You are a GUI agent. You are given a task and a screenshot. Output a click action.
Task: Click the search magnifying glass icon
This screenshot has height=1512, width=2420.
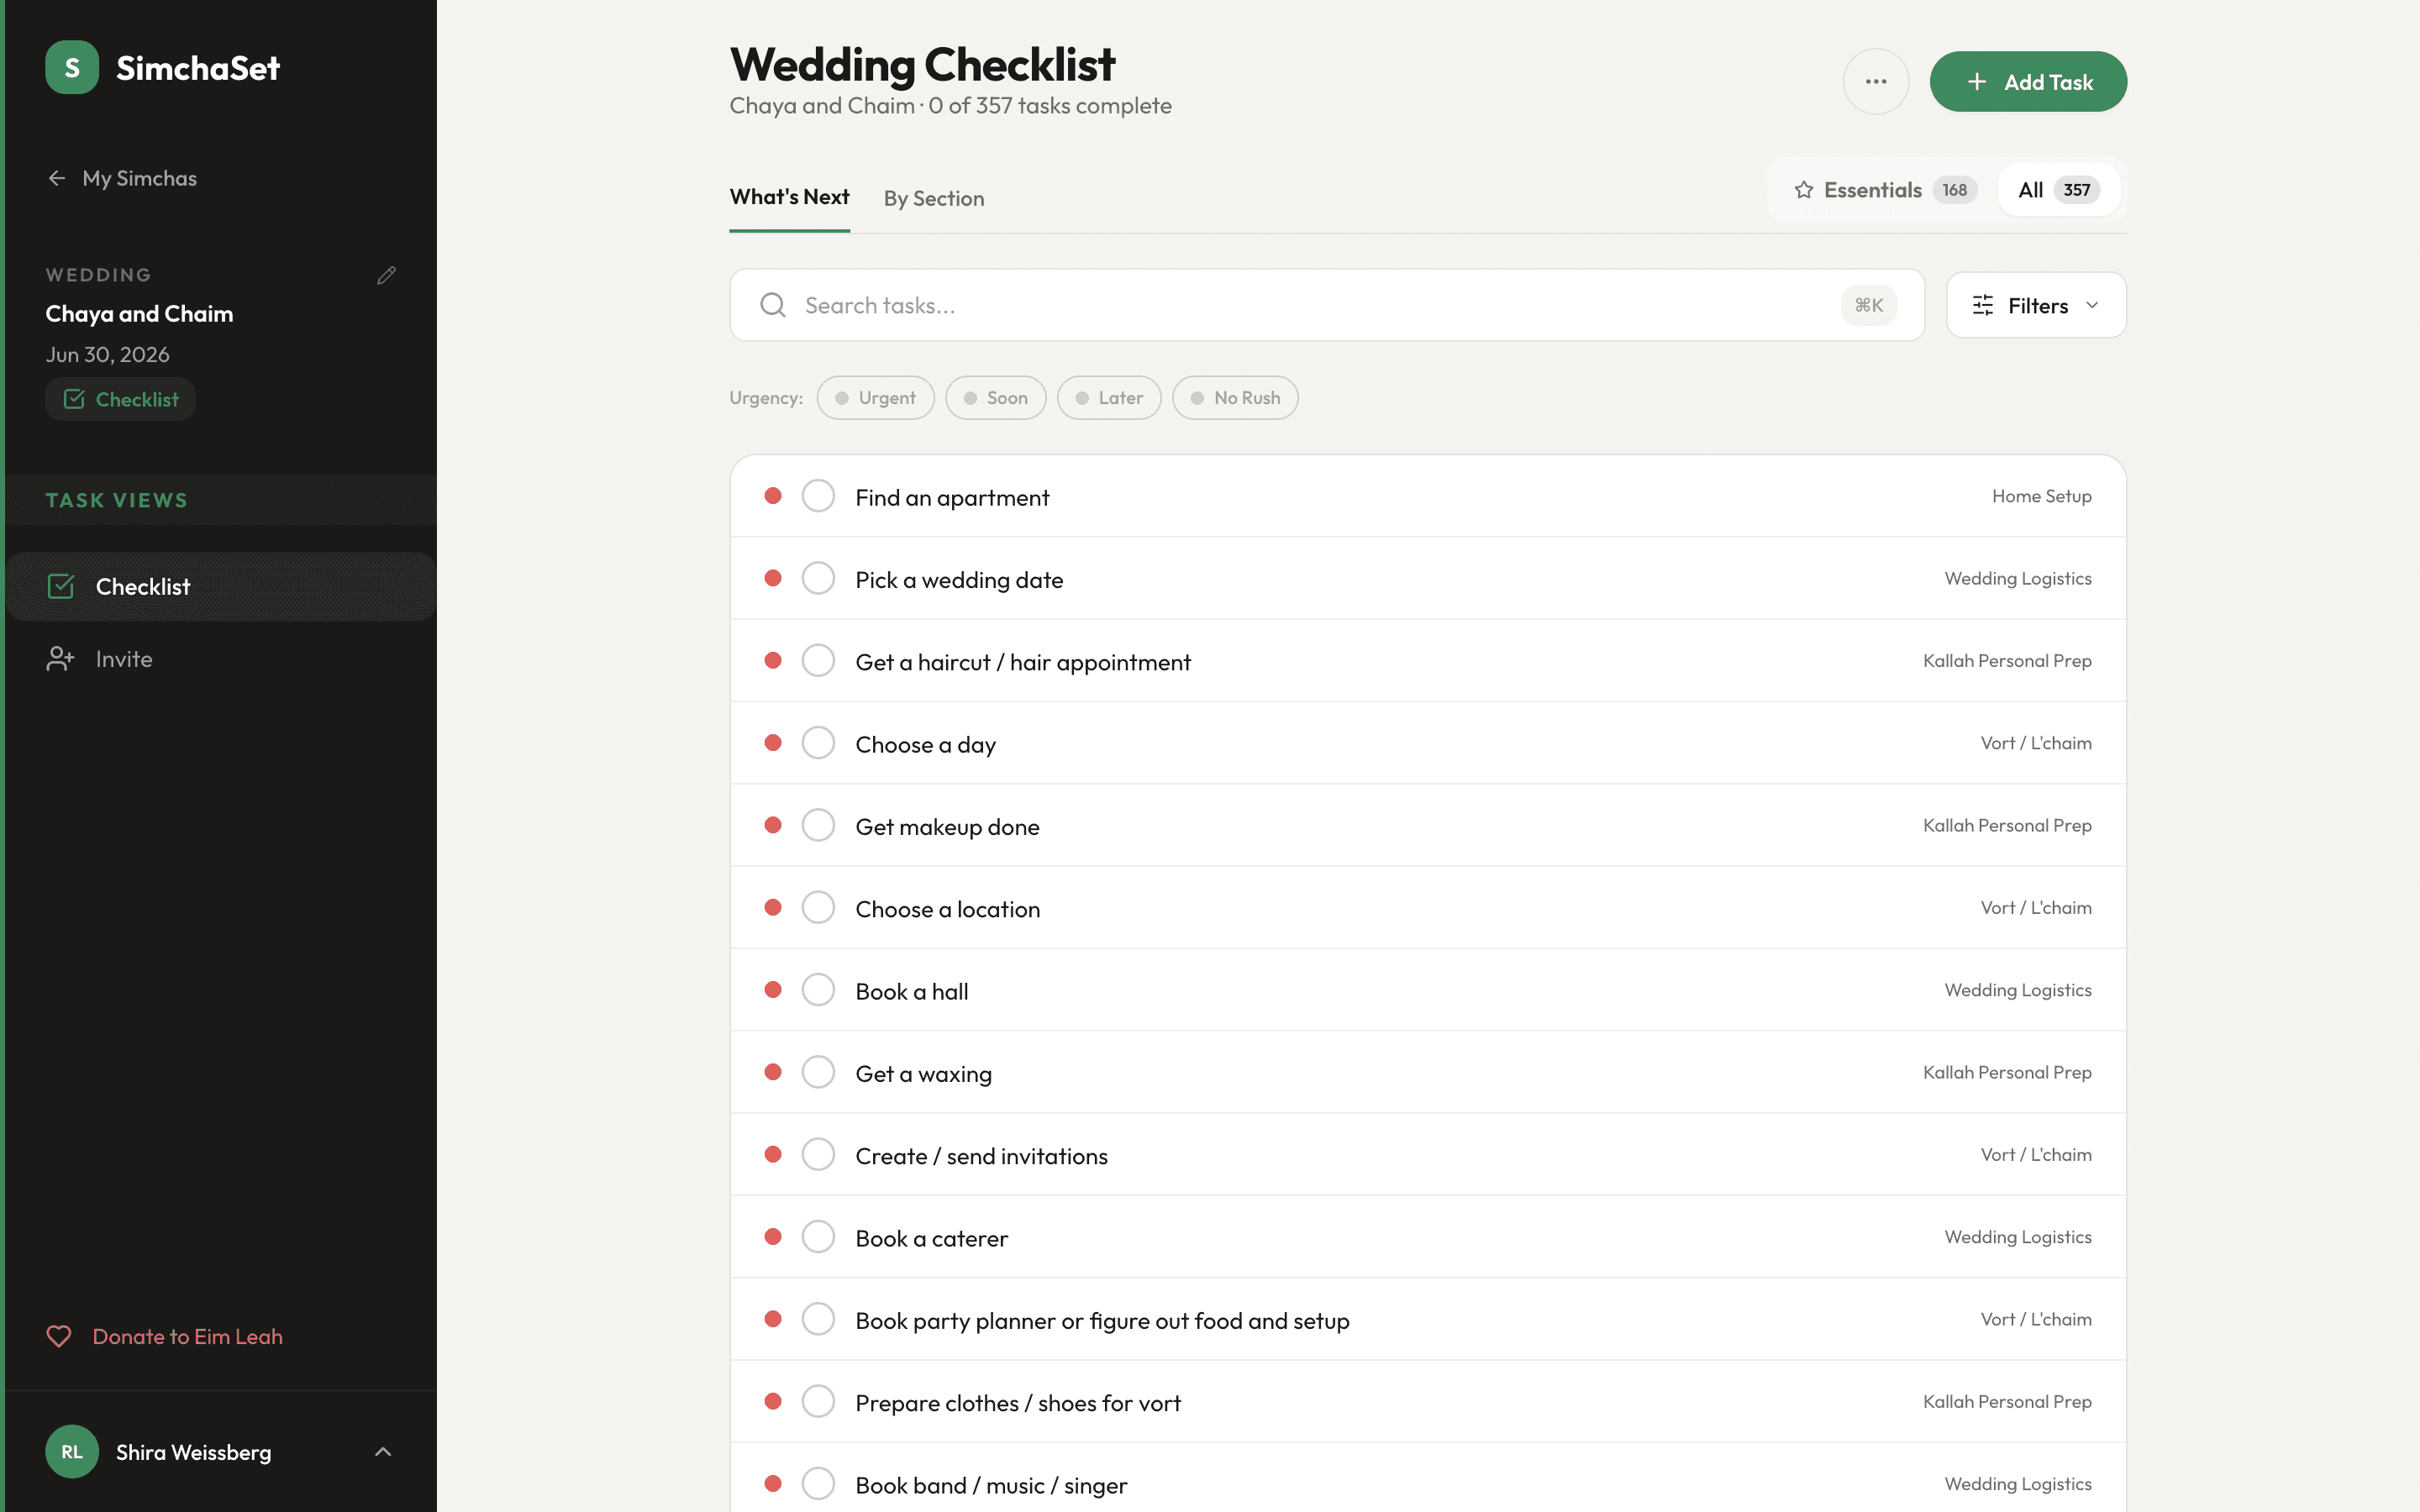coord(772,304)
